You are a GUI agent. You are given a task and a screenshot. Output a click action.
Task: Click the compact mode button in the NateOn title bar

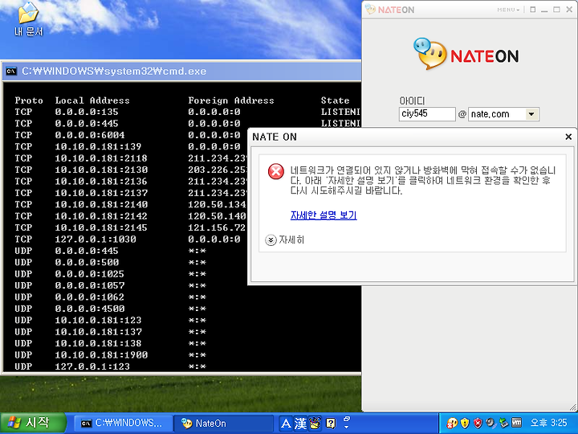click(x=533, y=10)
